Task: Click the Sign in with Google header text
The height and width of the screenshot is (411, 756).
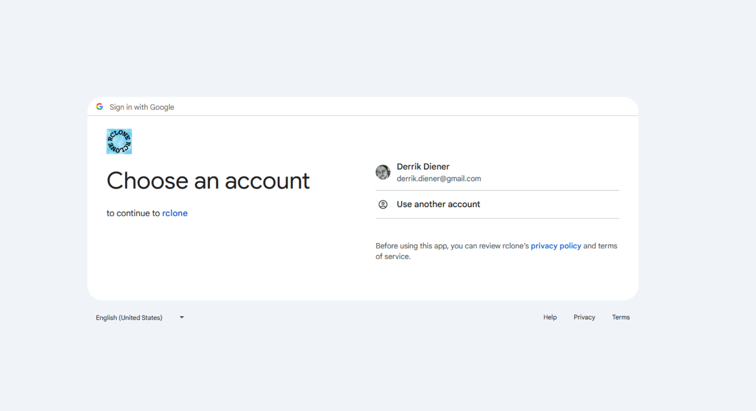Action: tap(142, 107)
